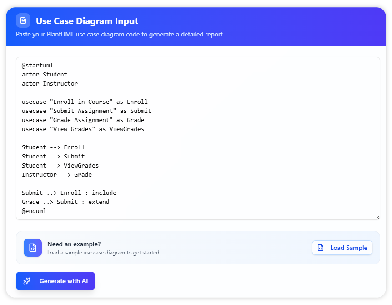This screenshot has width=392, height=305.
Task: Click the "Submit ..> Enroll : include" line
Action: [69, 193]
